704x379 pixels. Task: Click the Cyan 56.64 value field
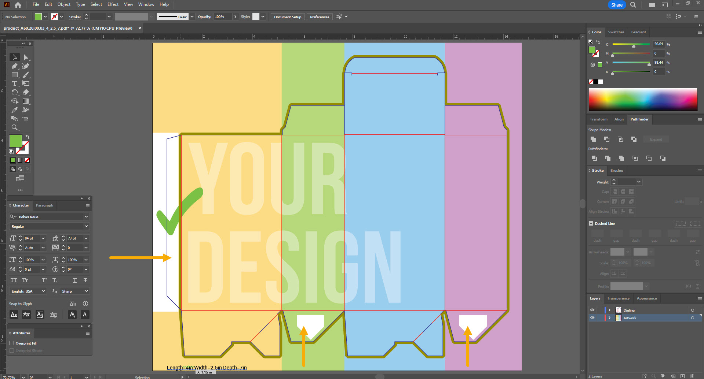coord(659,44)
